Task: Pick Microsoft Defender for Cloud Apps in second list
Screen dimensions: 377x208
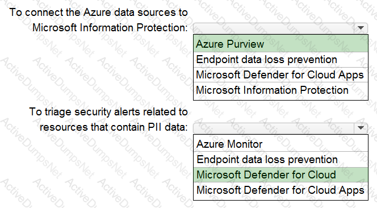Action: point(280,190)
